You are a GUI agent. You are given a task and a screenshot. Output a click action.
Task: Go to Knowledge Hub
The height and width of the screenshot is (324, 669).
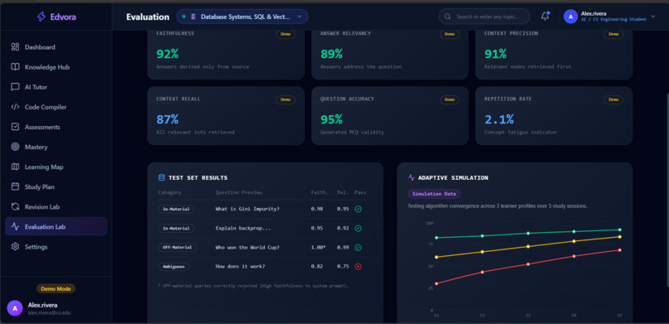point(56,67)
